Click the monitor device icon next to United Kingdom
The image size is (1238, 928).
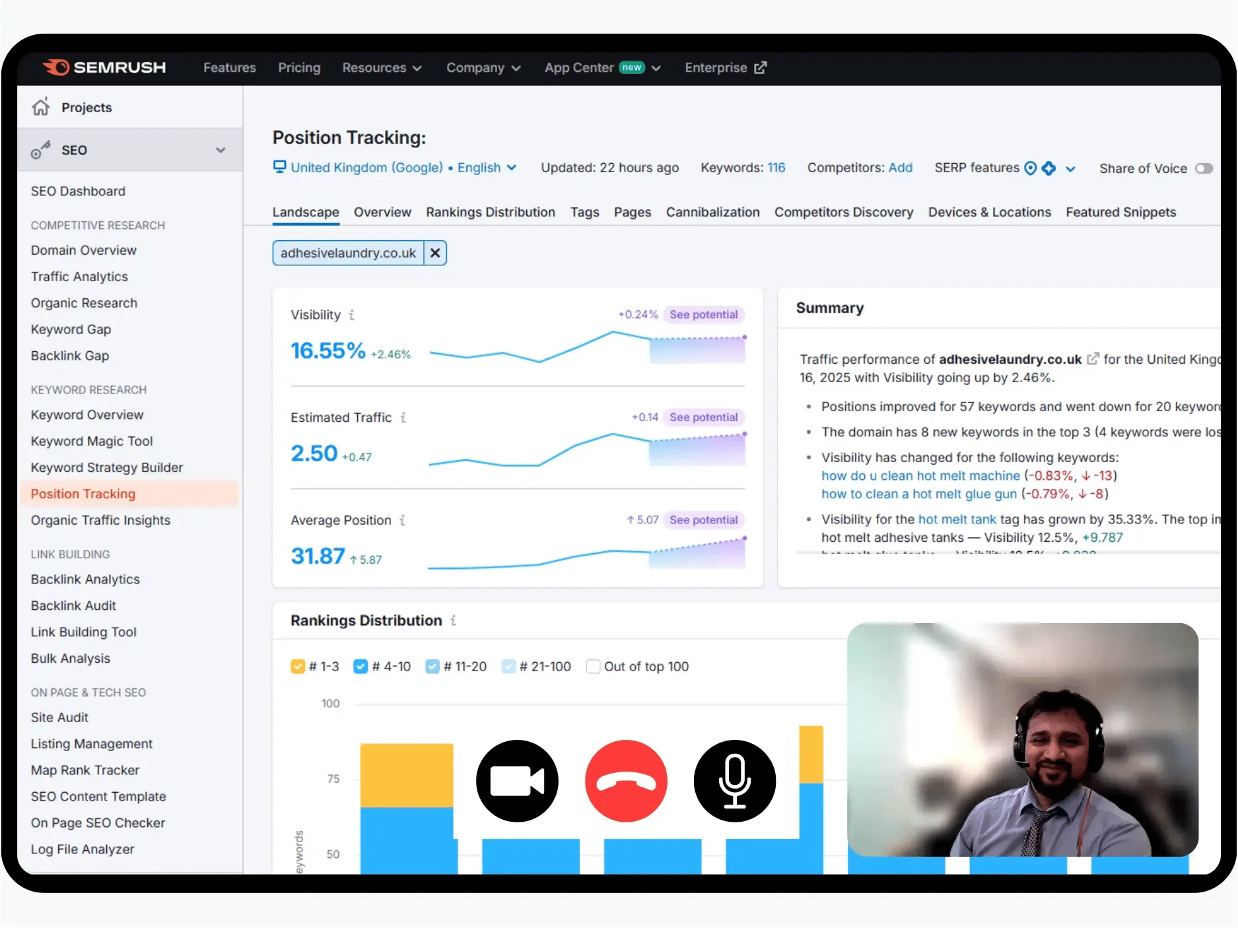(279, 167)
